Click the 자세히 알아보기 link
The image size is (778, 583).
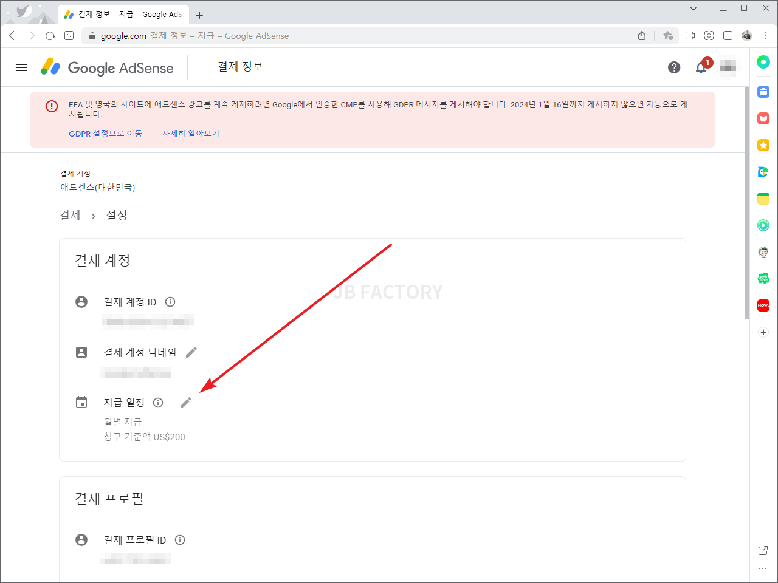[x=190, y=134]
